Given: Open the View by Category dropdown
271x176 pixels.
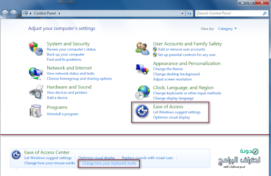Looking at the screenshot, I should (x=227, y=29).
